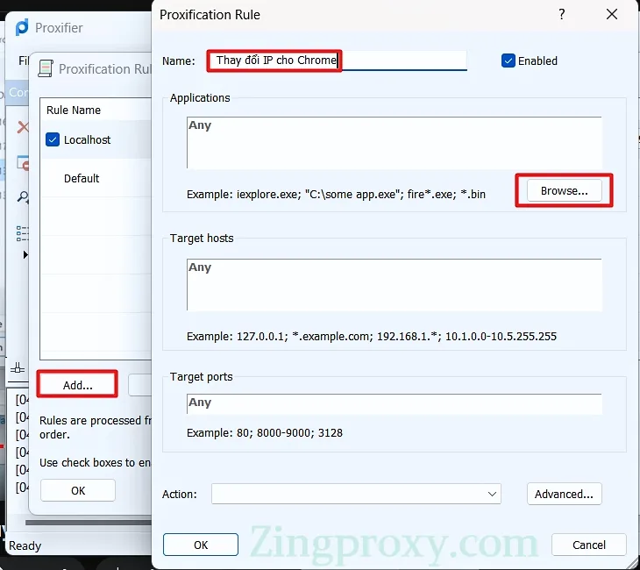This screenshot has width=640, height=570.
Task: Open Browse to pick an application
Action: (564, 190)
